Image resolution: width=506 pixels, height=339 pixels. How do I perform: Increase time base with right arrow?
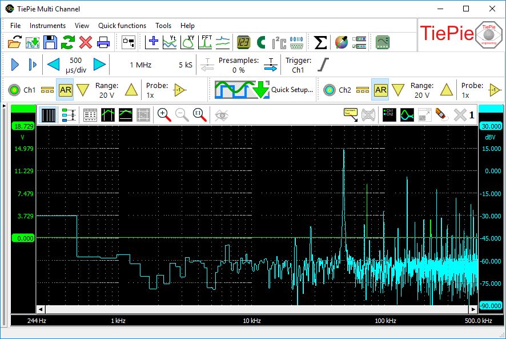point(100,64)
